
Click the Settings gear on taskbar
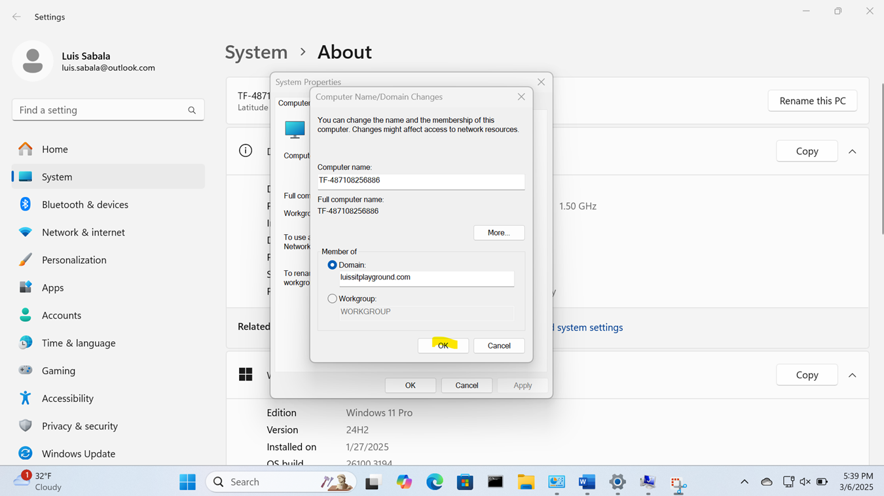click(617, 482)
